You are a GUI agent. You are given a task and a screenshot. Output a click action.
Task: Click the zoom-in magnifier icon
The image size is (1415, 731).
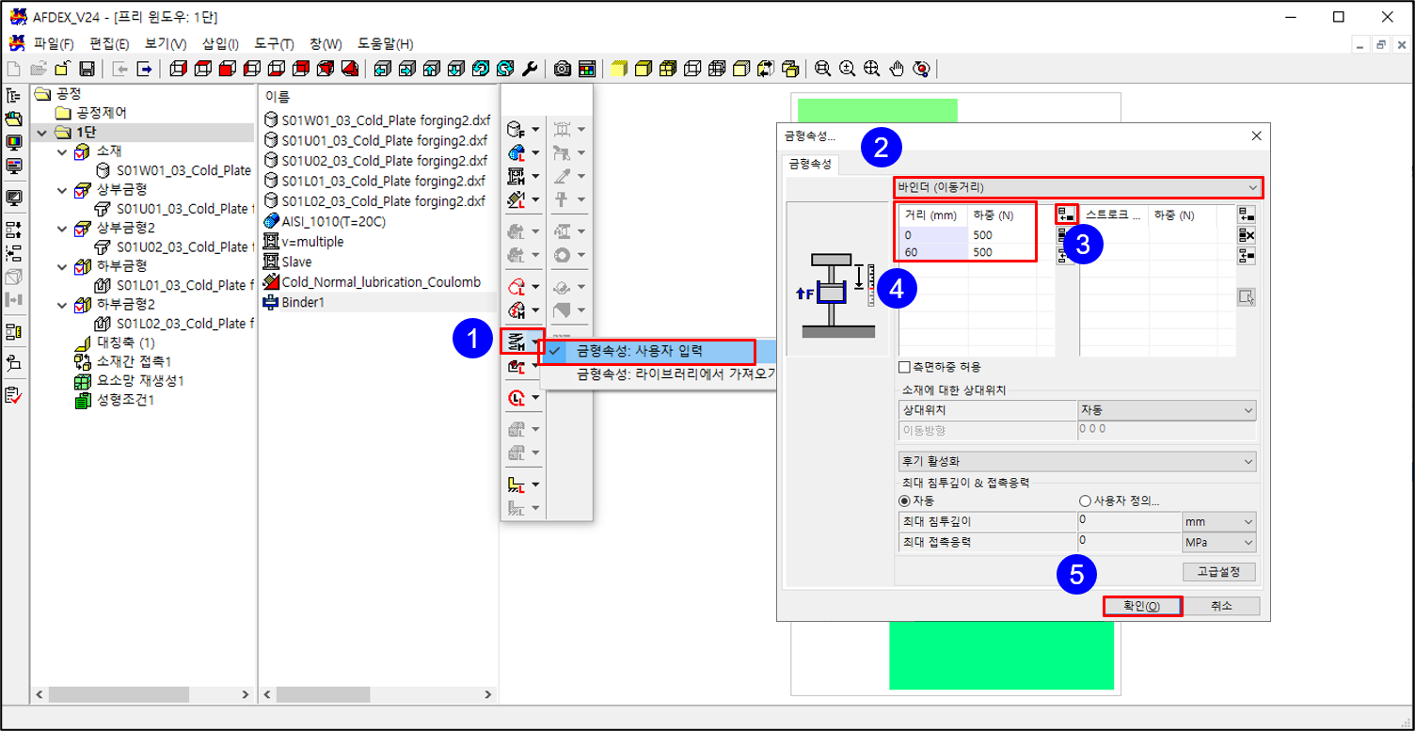pos(848,69)
